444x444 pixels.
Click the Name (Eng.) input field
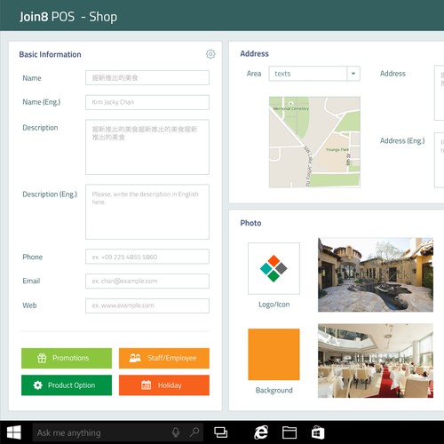coord(147,102)
